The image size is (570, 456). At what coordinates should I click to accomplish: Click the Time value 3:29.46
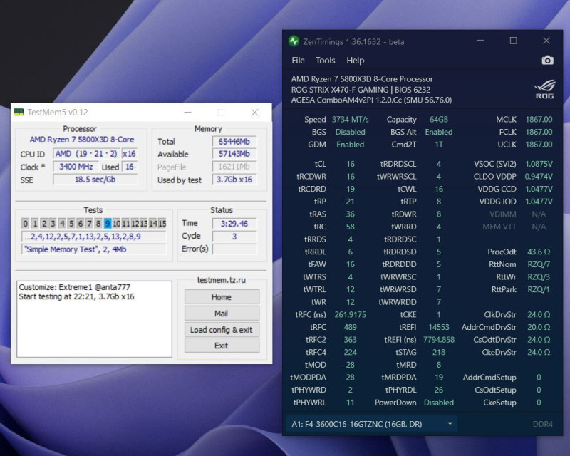click(234, 224)
